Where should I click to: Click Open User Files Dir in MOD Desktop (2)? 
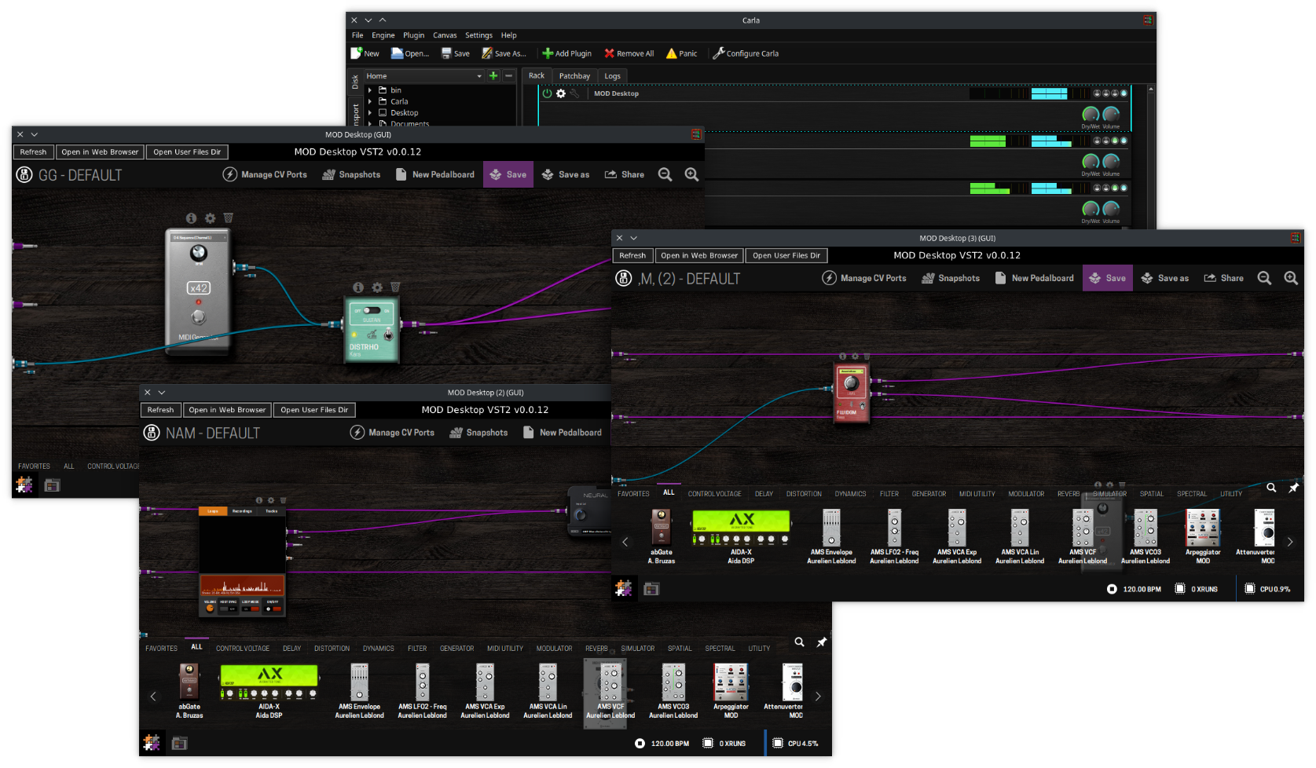click(314, 410)
